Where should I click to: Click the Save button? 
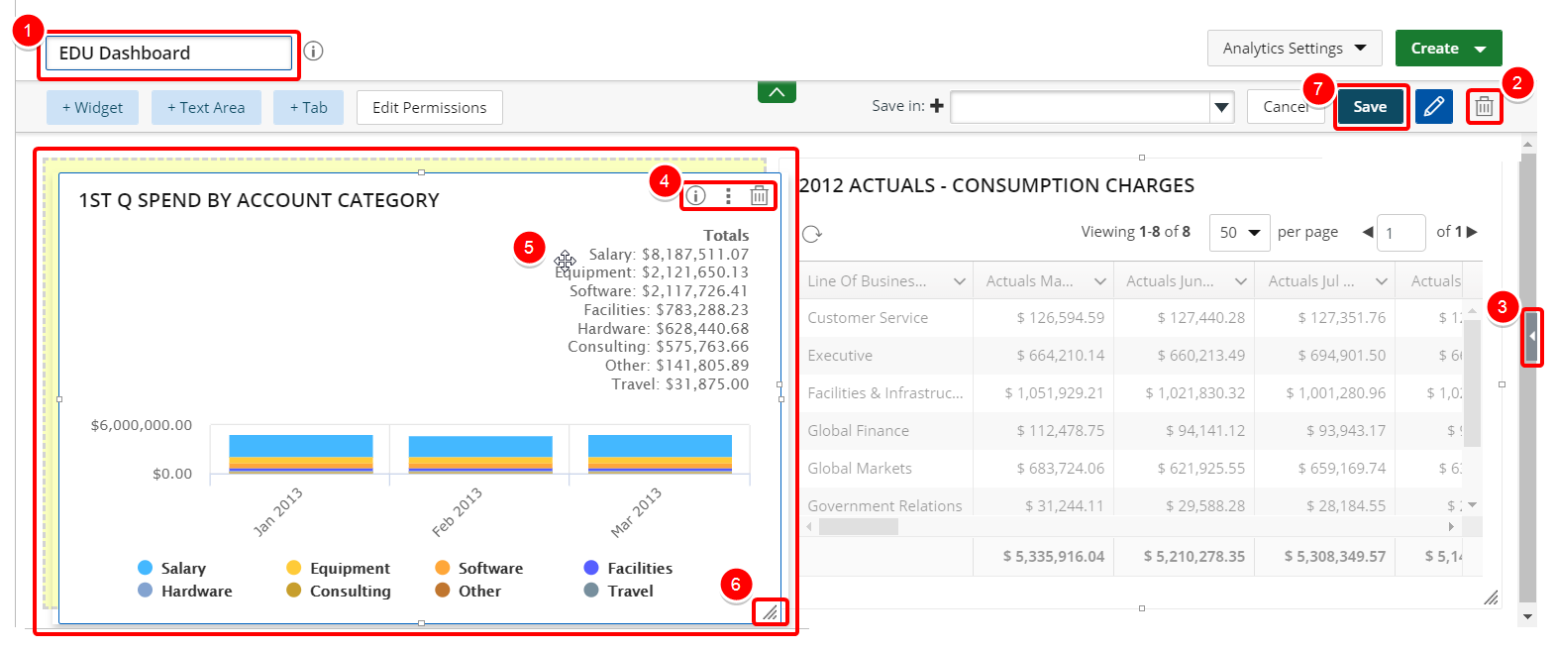(1370, 107)
